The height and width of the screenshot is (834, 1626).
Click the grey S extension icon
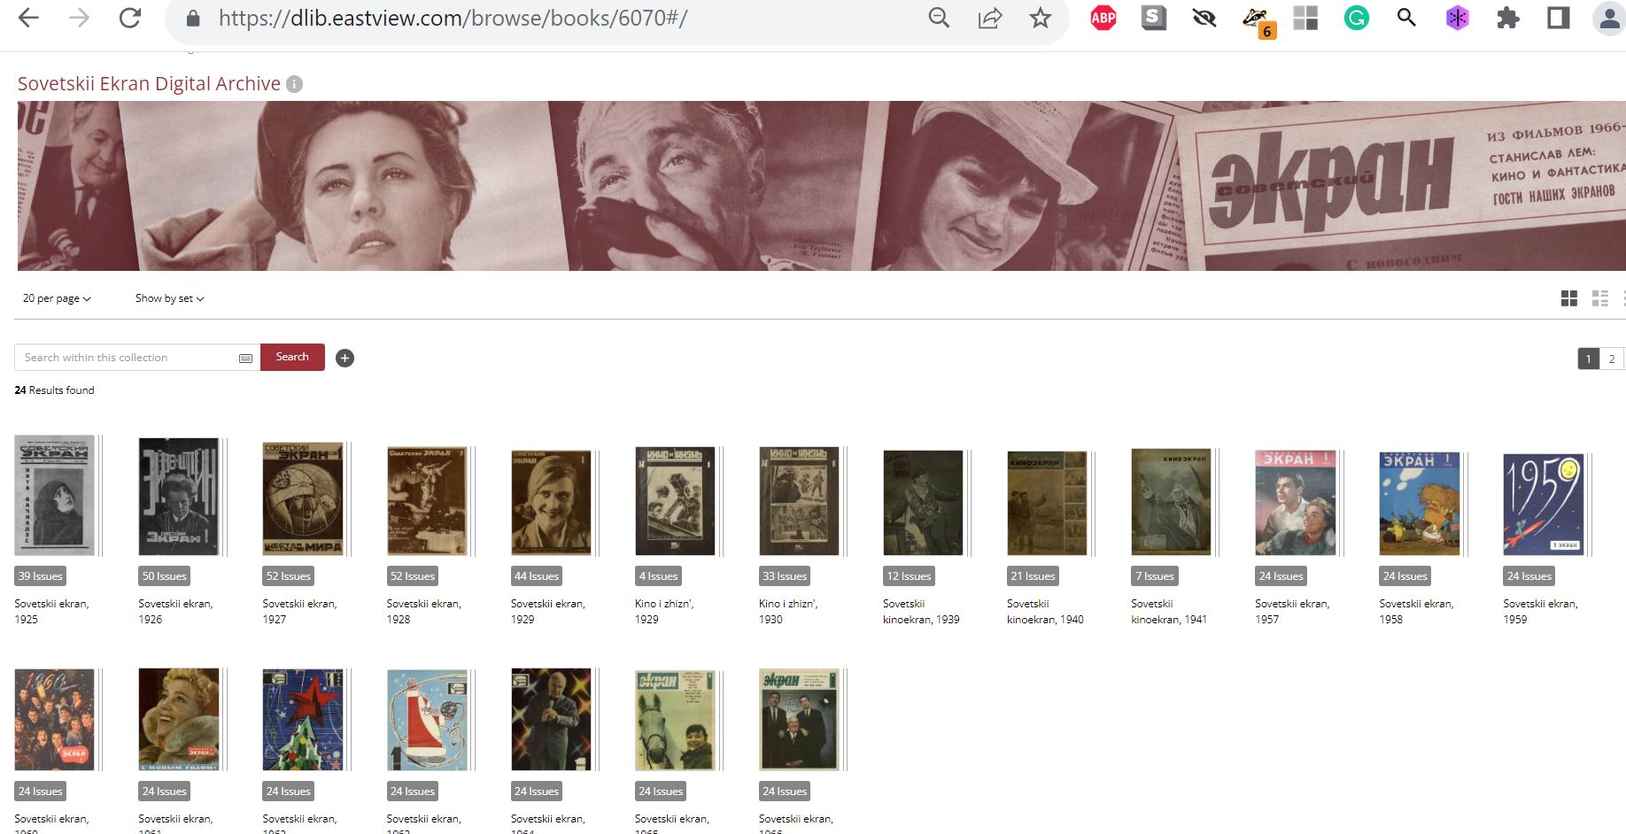coord(1153,18)
